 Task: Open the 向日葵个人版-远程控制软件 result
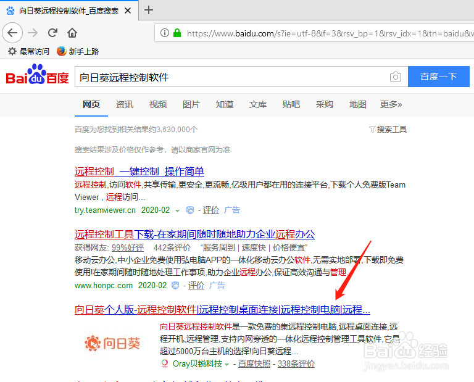click(222, 309)
